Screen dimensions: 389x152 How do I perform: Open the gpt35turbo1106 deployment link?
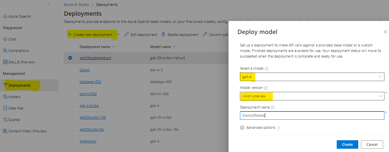(x=93, y=117)
